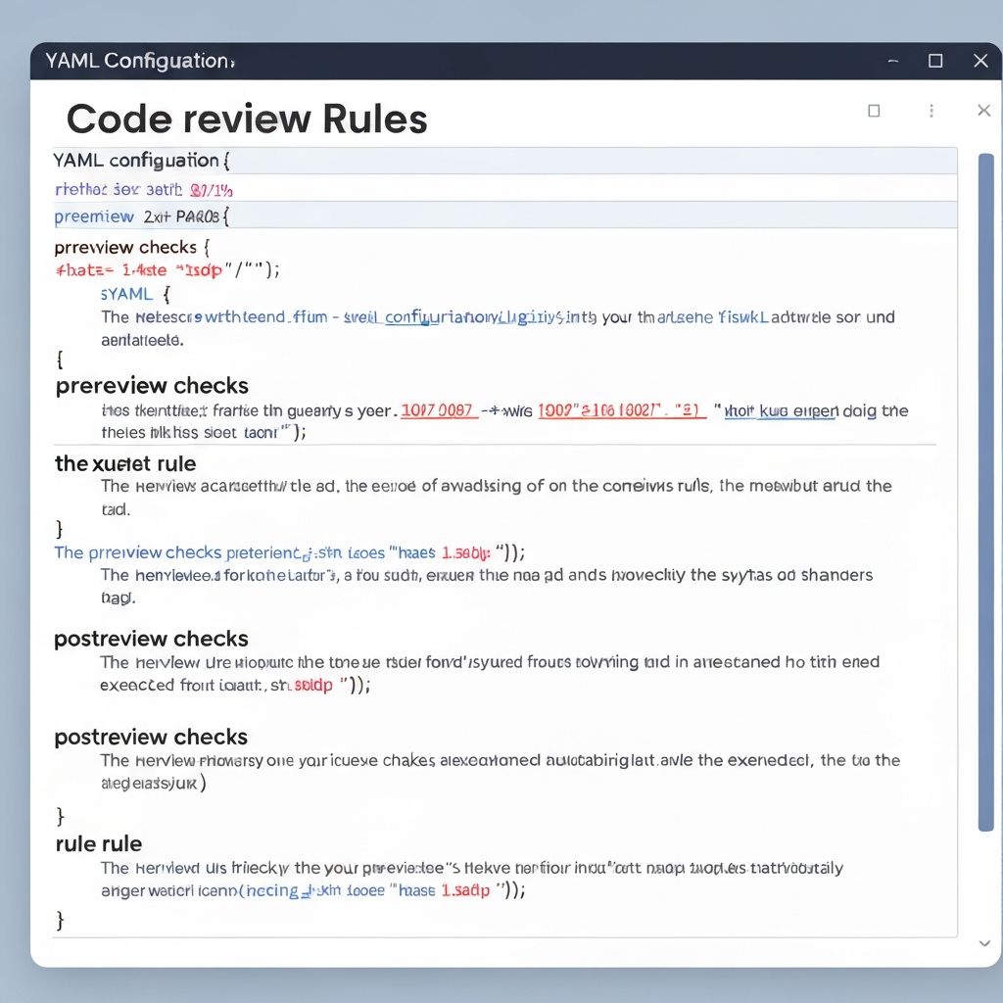Collapse the 'postreview checks' section heading
Viewport: 1003px width, 1003px height.
[x=151, y=639]
